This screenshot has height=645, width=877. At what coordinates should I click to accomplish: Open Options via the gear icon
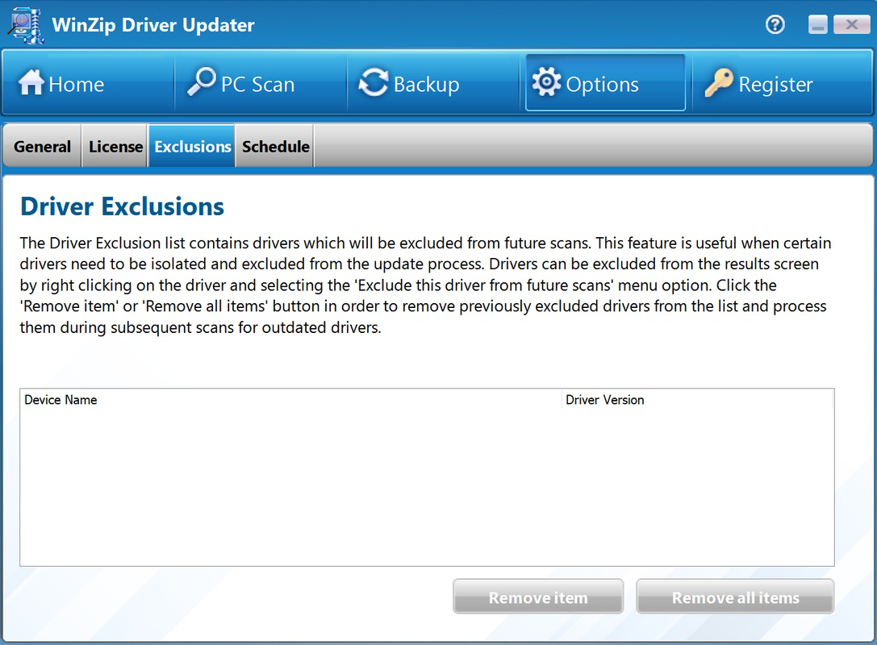[x=546, y=81]
